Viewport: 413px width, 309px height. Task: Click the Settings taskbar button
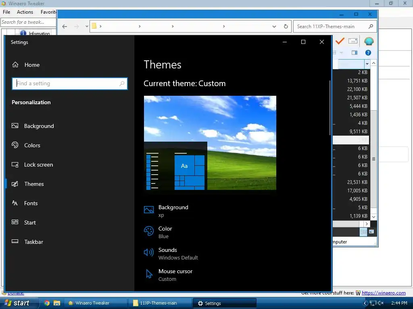(224, 303)
